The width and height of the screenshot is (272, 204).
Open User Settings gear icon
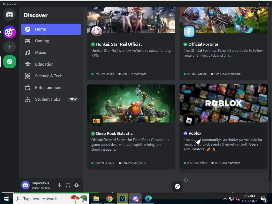pyautogui.click(x=76, y=185)
